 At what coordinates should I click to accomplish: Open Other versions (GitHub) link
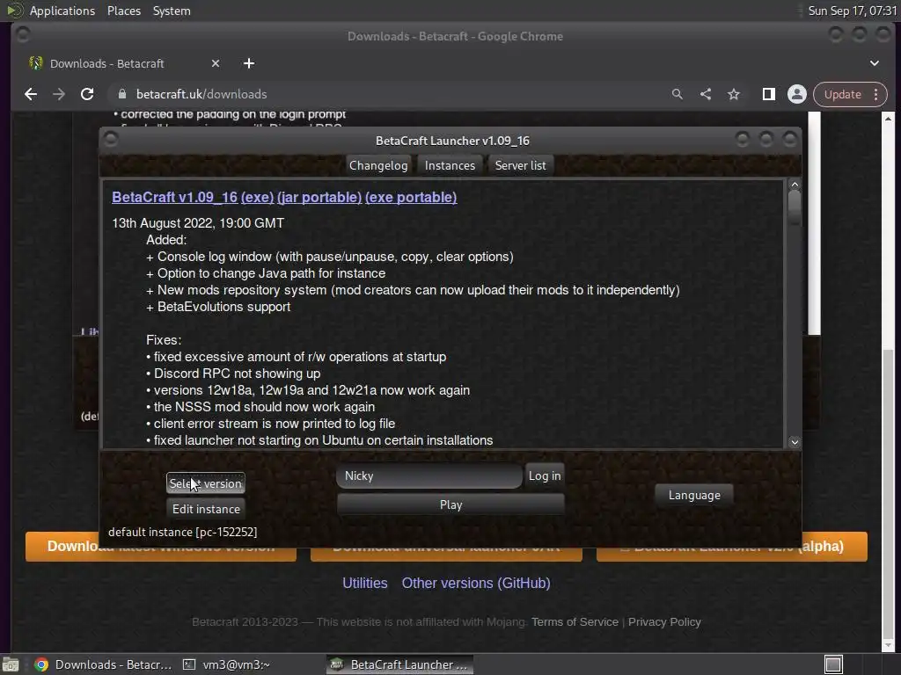[x=476, y=584]
